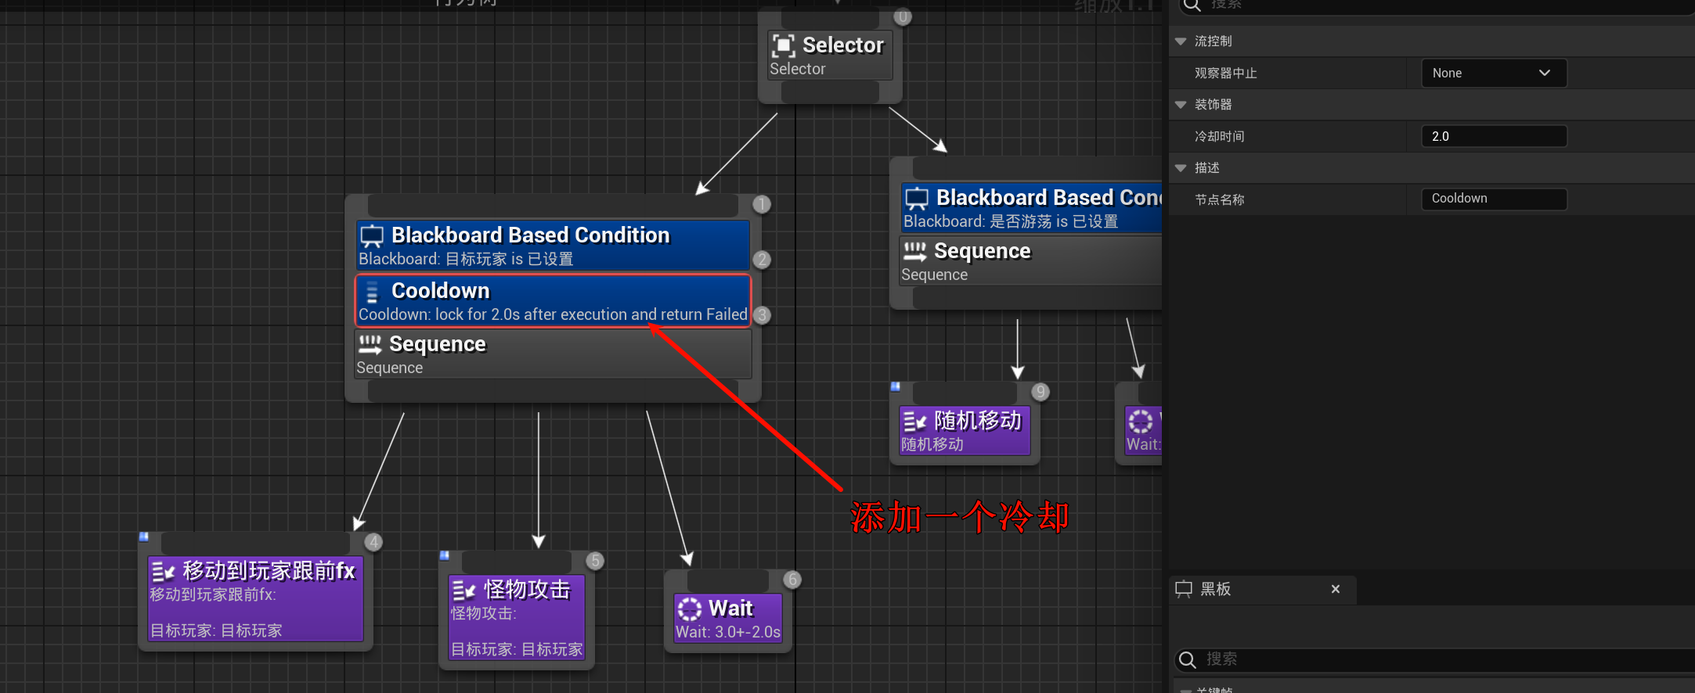Select the 移动到玩家跟前fx task icon

coord(163,572)
